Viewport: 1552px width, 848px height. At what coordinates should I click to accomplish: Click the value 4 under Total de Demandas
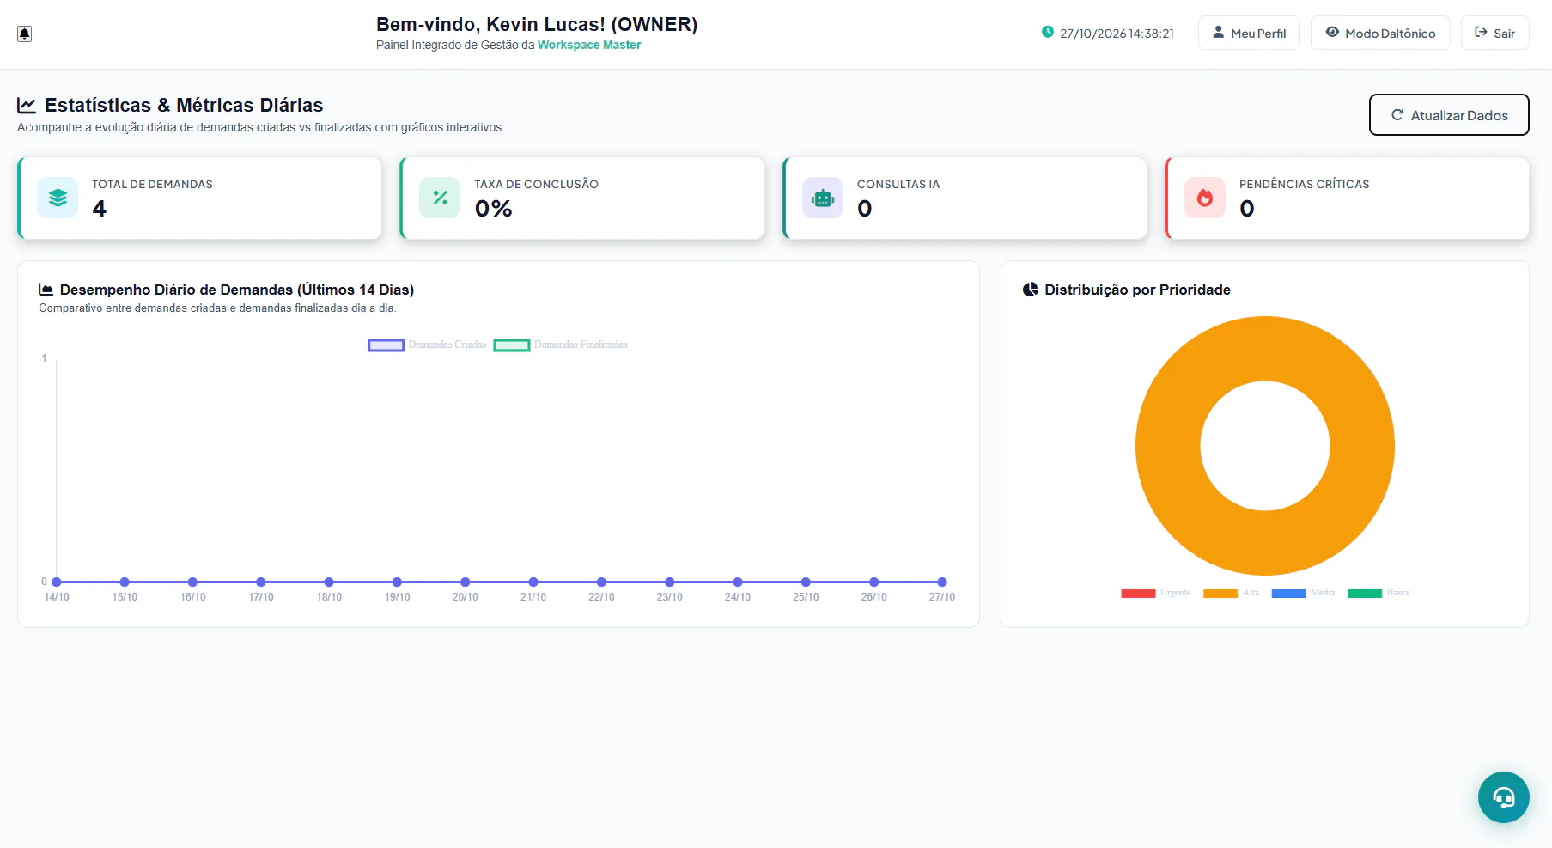pyautogui.click(x=100, y=208)
